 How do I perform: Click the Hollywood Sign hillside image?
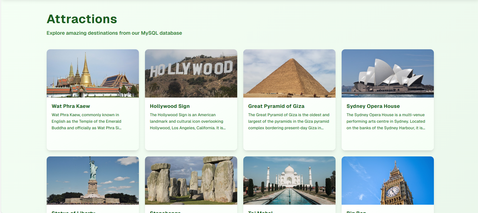pyautogui.click(x=191, y=73)
